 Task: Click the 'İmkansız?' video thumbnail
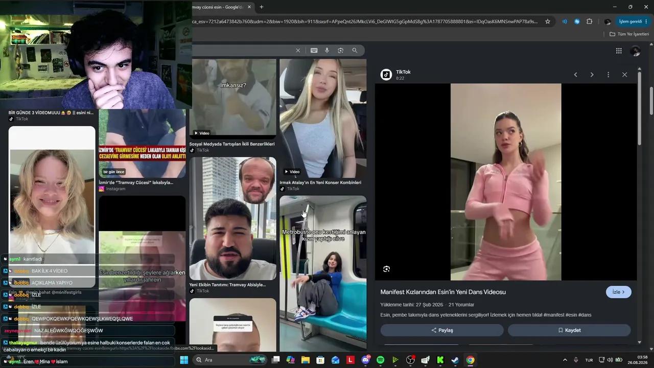point(233,98)
